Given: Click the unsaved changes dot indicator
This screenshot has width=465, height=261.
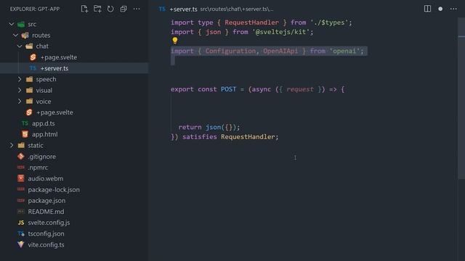Looking at the screenshot, I should tap(440, 9).
